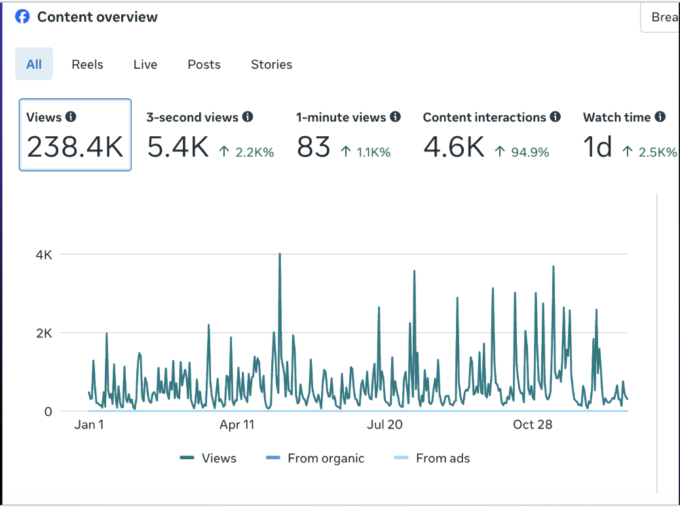
Task: Select the Watch time 1d metric
Action: point(630,136)
